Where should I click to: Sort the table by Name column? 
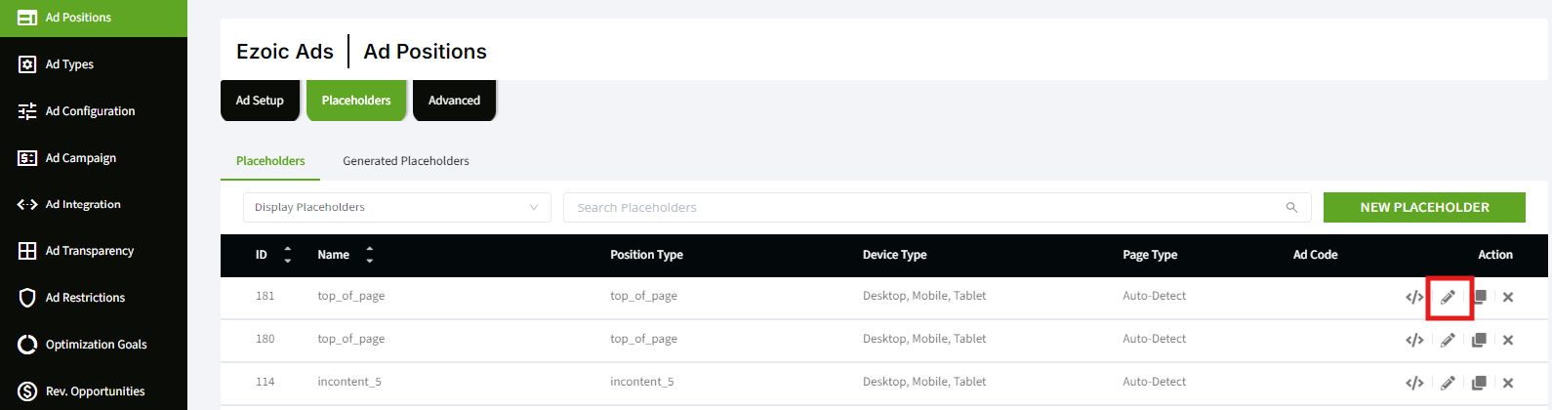coord(369,255)
